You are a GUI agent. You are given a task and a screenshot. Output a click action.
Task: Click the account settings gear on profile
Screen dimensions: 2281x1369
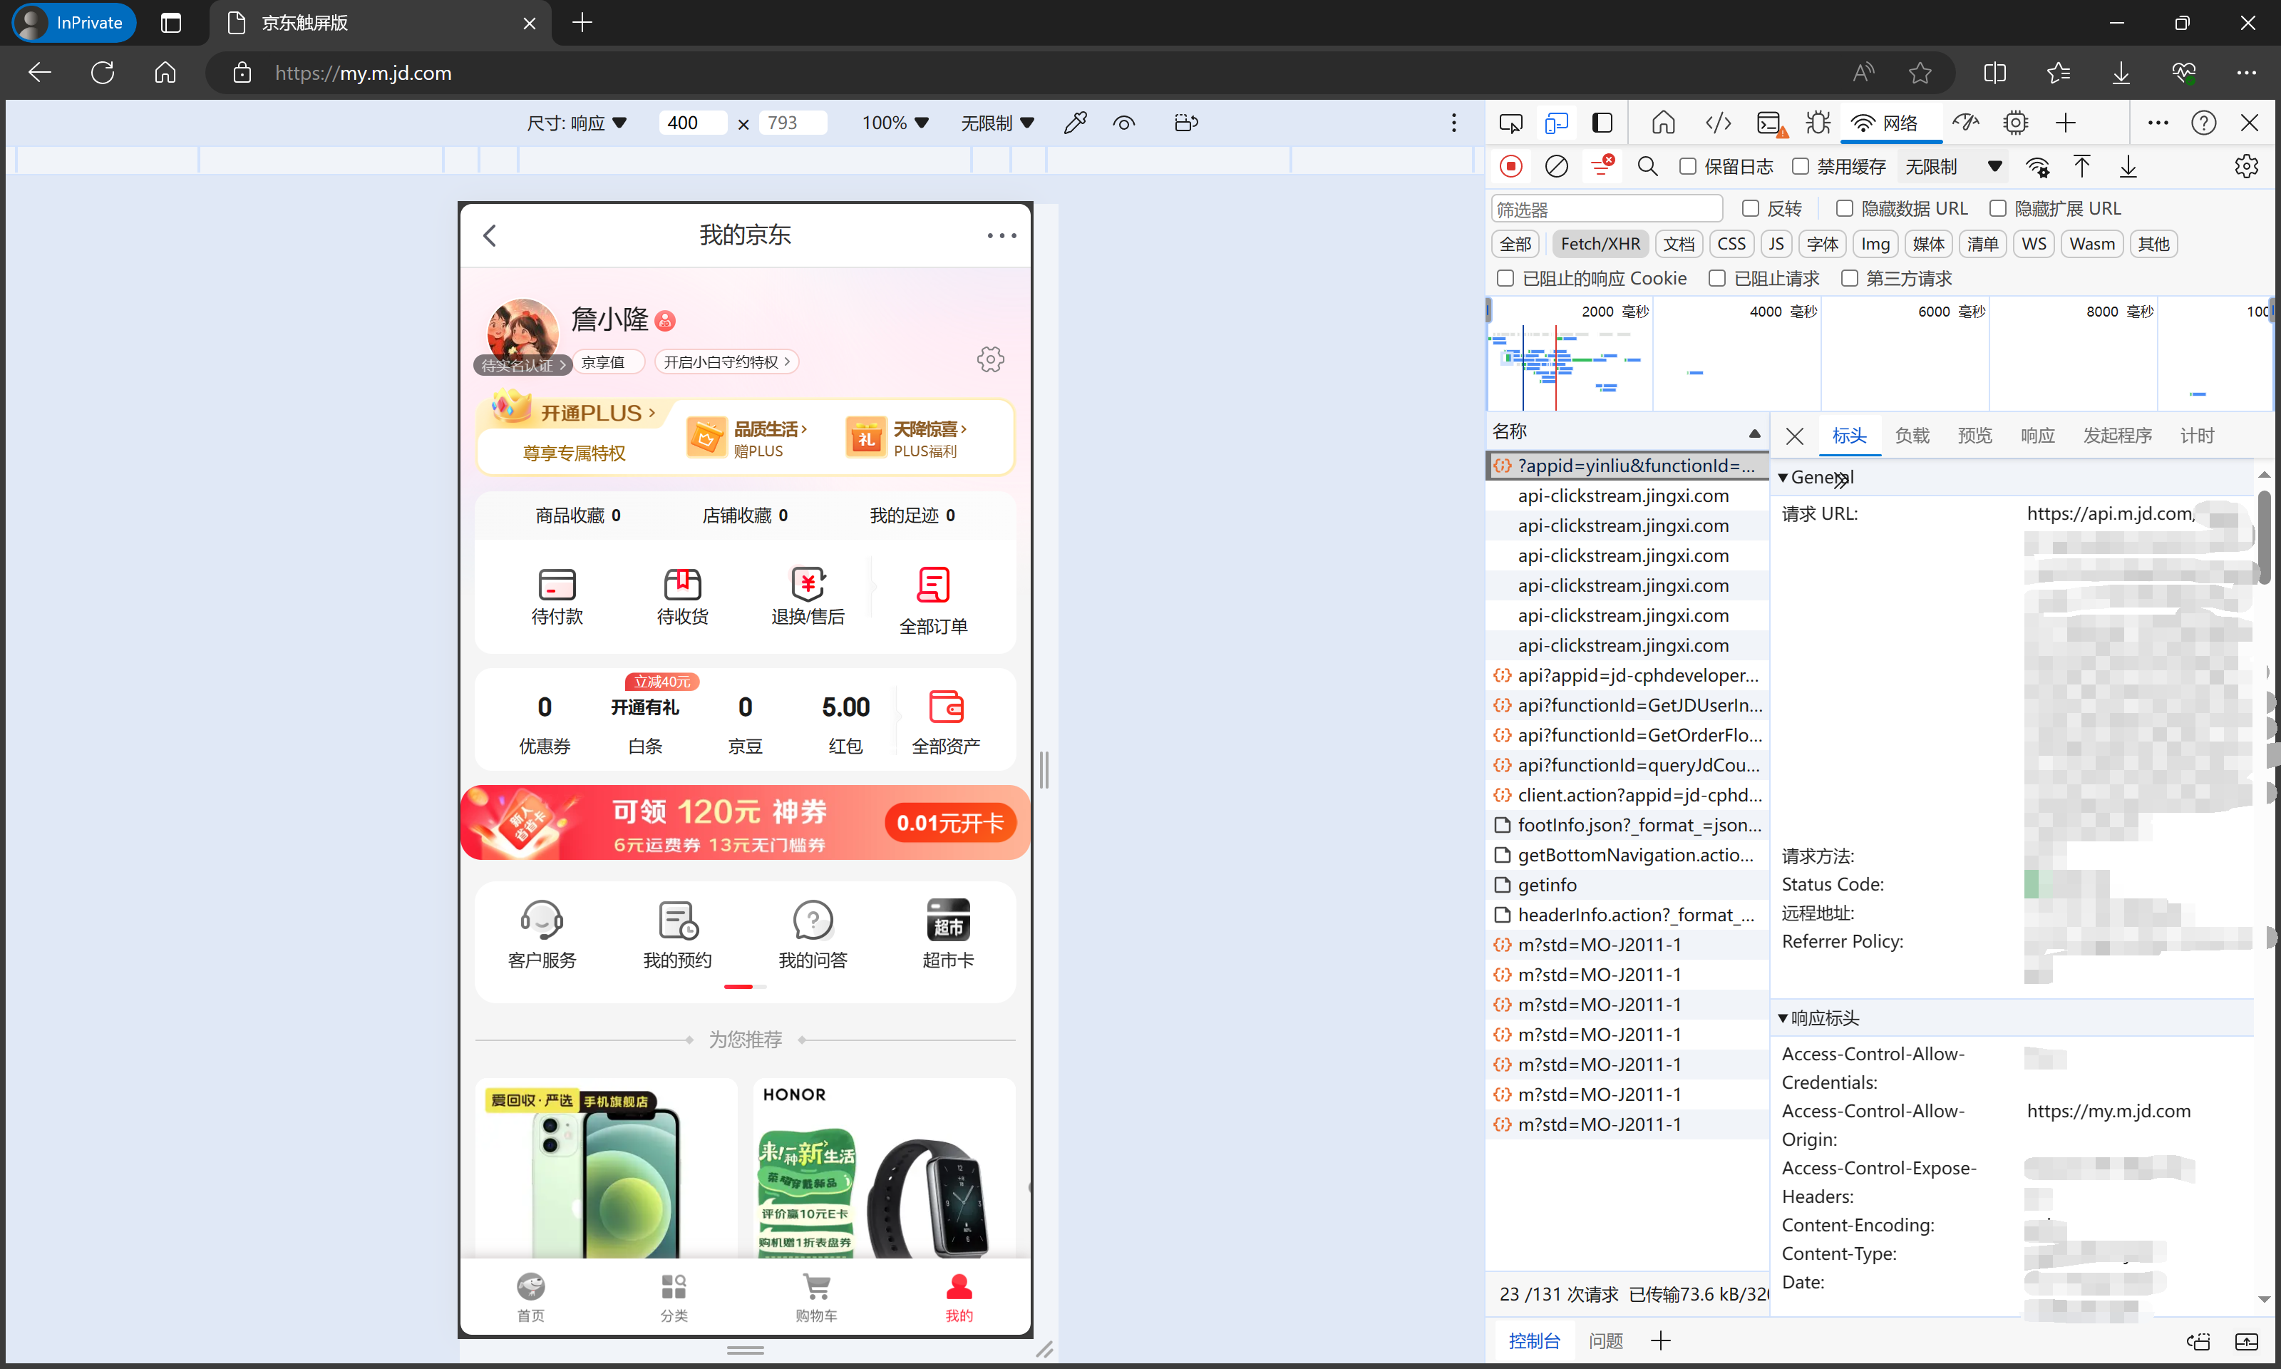pos(990,360)
